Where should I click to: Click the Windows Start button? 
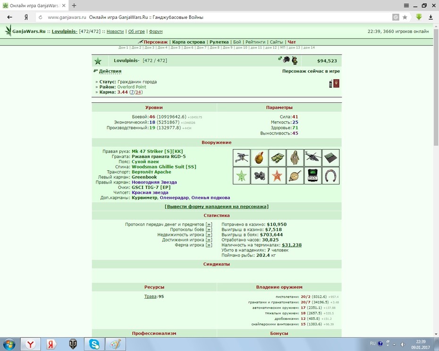coord(9,344)
